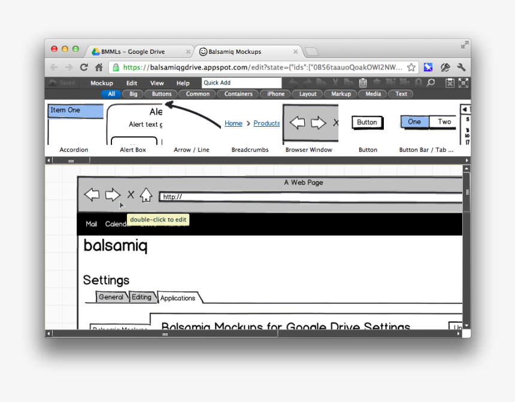The width and height of the screenshot is (515, 402).
Task: Click the Delete trash can icon
Action: 377,83
